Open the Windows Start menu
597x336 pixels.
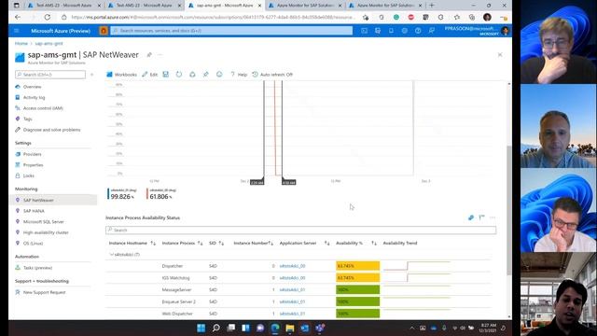point(201,328)
